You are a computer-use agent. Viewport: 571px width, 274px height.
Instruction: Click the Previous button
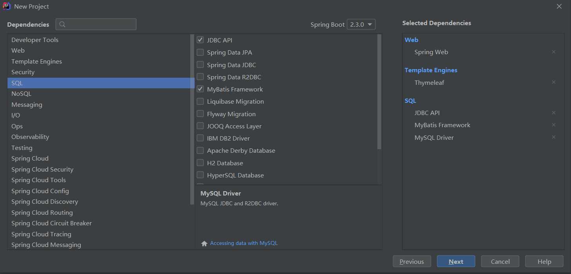coord(412,261)
